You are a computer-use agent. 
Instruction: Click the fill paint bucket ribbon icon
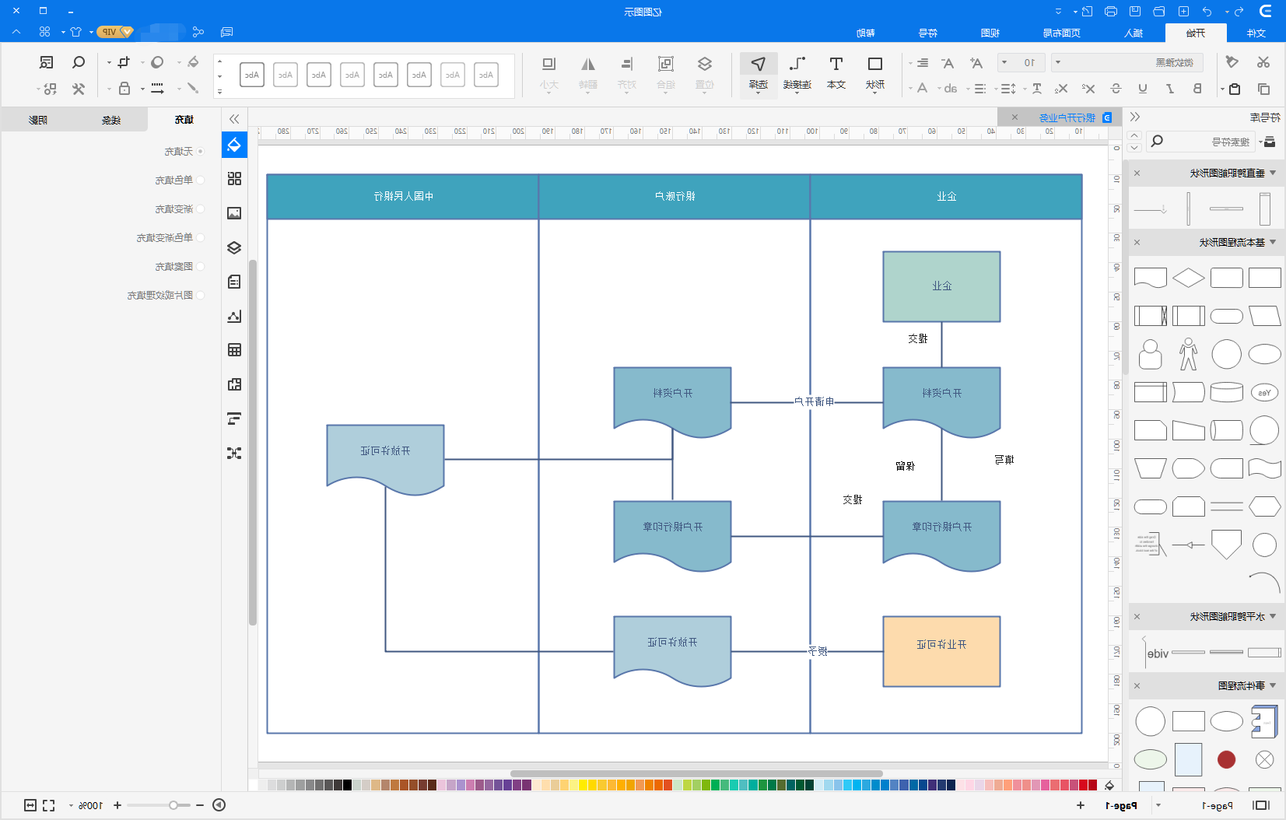point(193,62)
